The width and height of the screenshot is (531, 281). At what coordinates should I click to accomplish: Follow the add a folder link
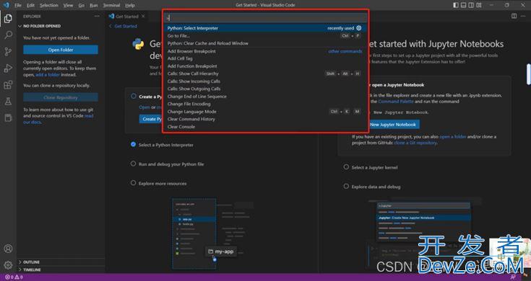[48, 75]
